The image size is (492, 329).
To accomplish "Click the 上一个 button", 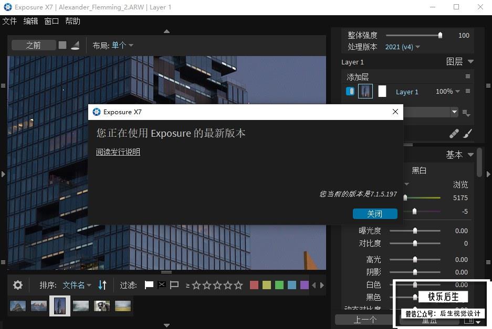I will 364,320.
